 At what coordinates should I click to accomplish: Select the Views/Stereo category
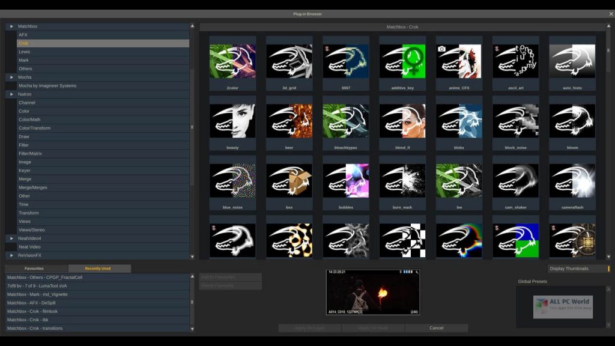103,230
